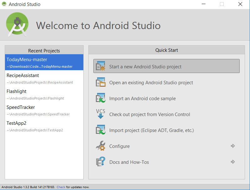
Task: Close the Android Studio window
Action: click(240, 4)
